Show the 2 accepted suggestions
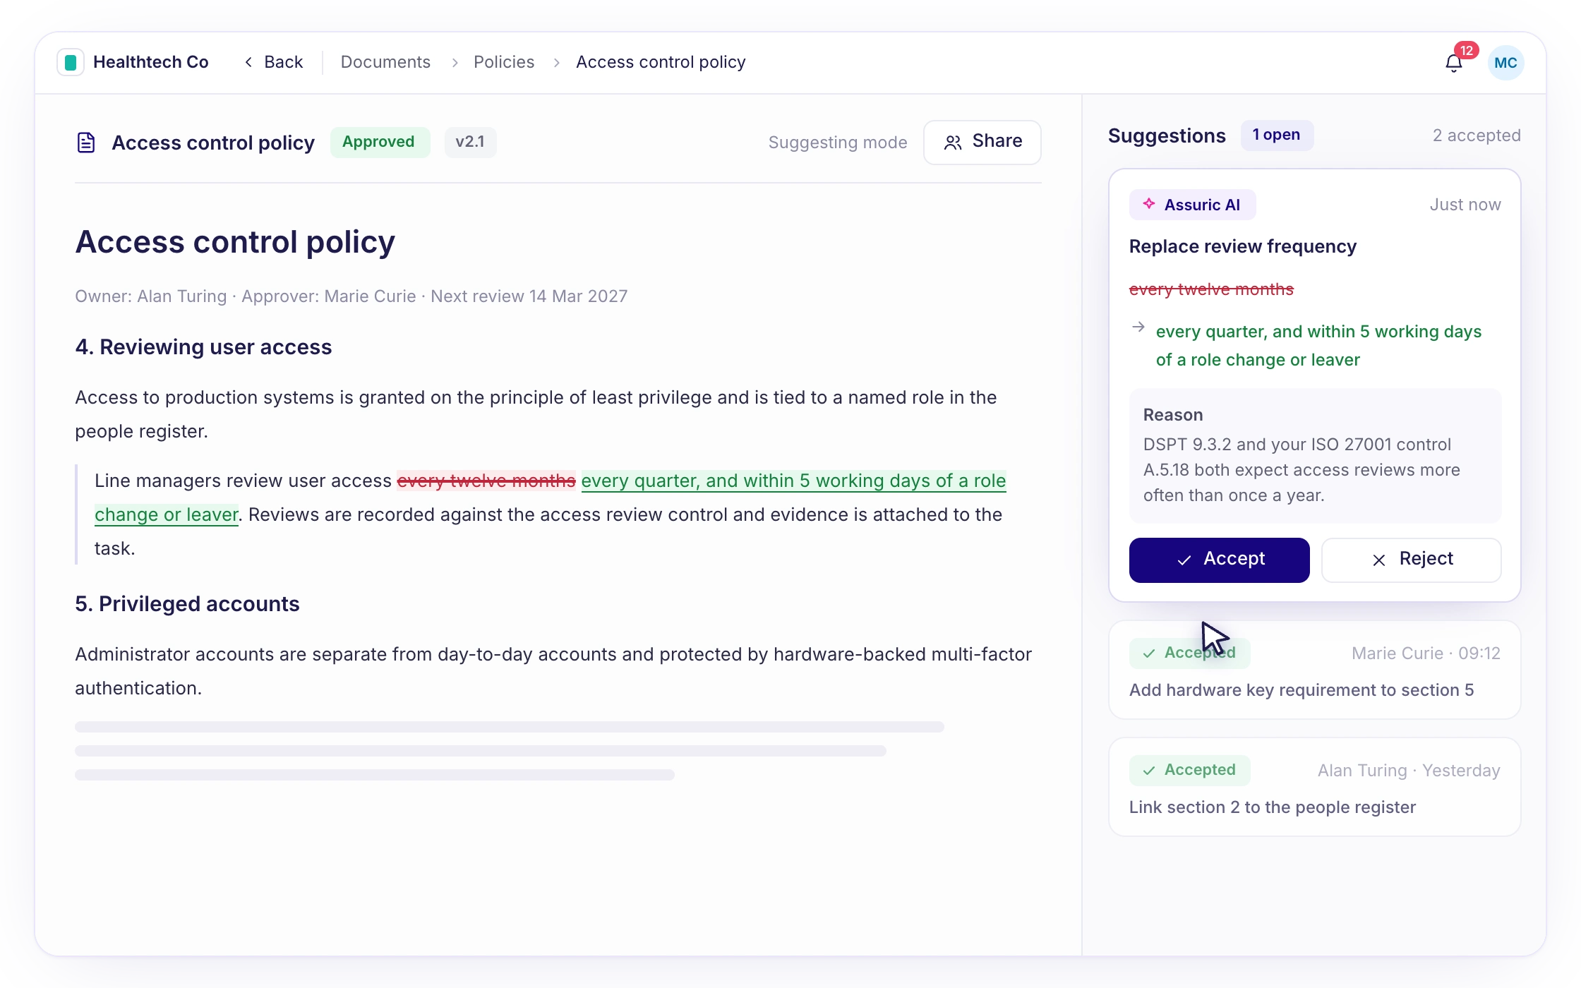The width and height of the screenshot is (1581, 988). (x=1477, y=135)
